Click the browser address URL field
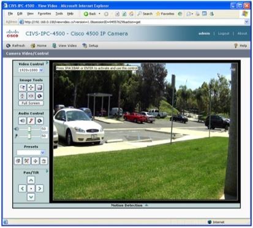The width and height of the screenshot is (253, 228). tap(134, 22)
